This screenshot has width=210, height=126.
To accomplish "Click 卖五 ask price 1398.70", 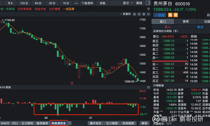I will tap(169, 41).
